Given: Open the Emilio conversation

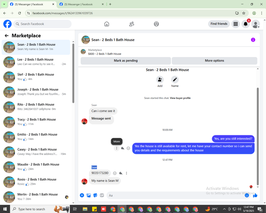Looking at the screenshot, I should [x=36, y=137].
